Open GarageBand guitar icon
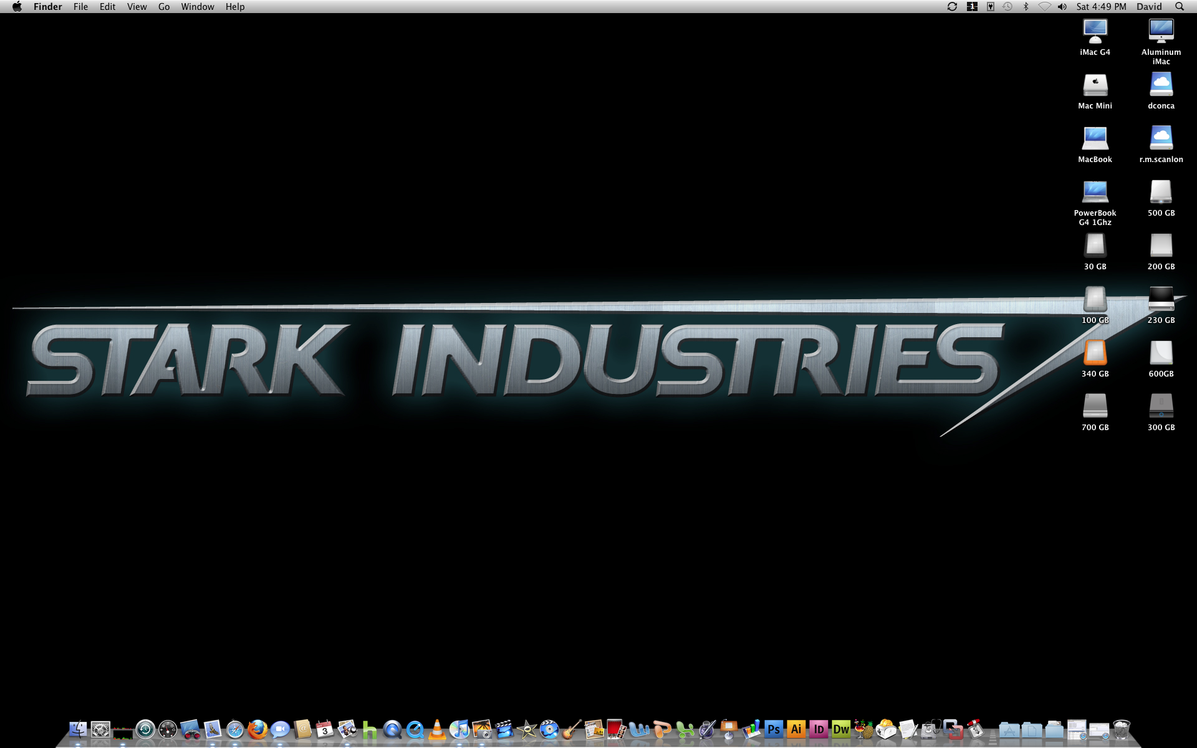This screenshot has height=748, width=1197. point(572,729)
